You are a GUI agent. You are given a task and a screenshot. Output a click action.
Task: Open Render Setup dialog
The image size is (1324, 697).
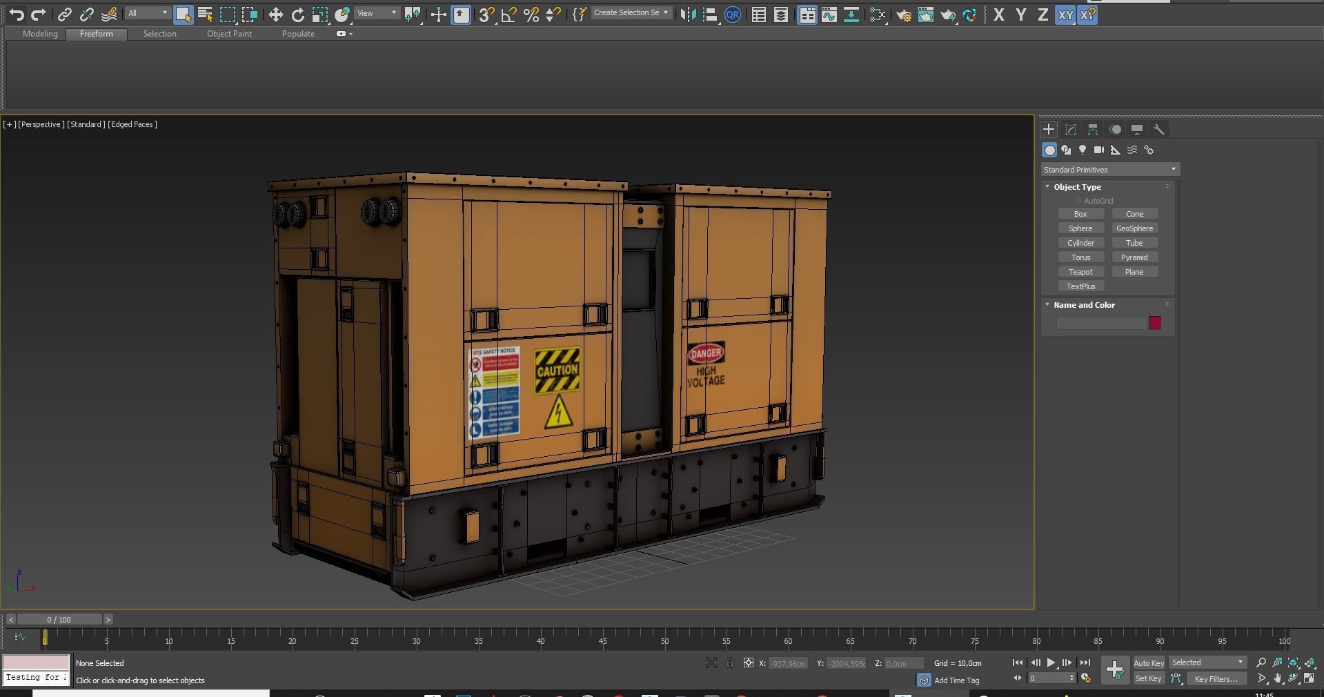point(903,14)
